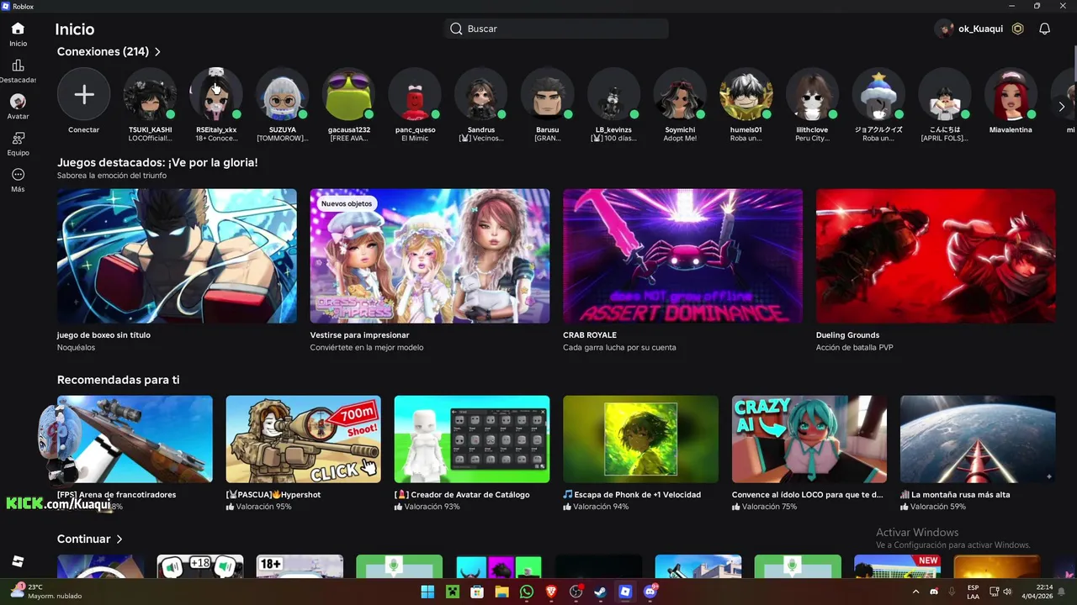Show more friends with right arrow

(1062, 107)
